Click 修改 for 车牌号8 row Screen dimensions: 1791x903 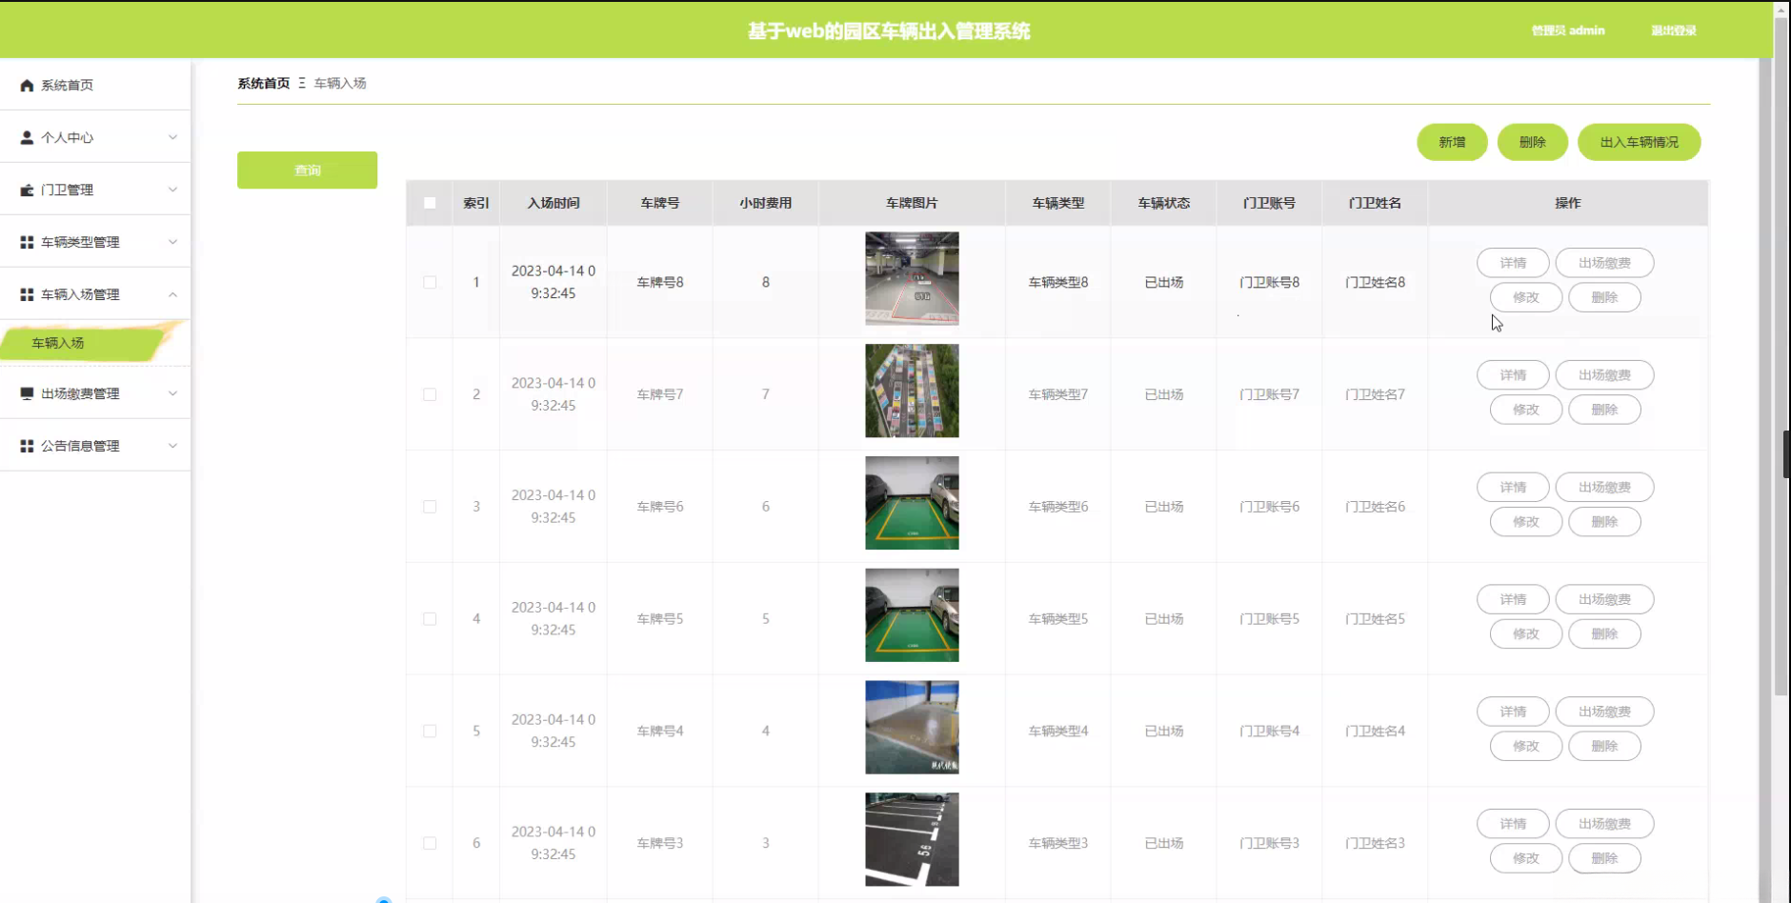pyautogui.click(x=1526, y=297)
